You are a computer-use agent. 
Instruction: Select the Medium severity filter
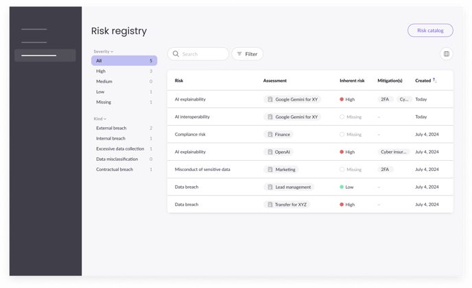[x=124, y=81]
